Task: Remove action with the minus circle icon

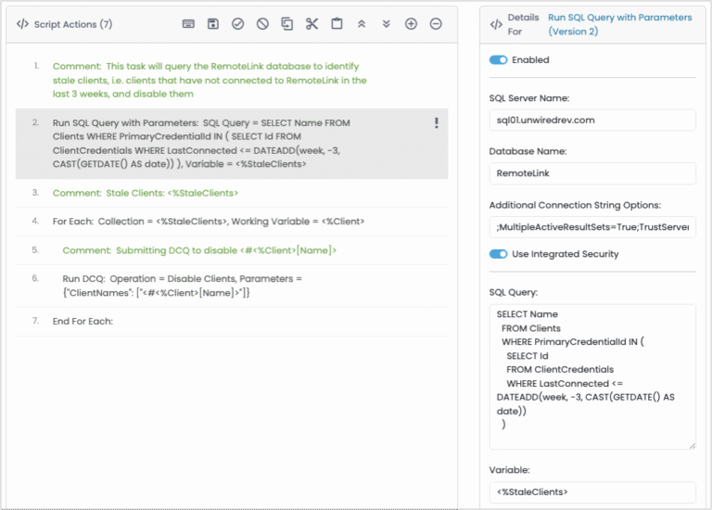Action: click(x=436, y=24)
